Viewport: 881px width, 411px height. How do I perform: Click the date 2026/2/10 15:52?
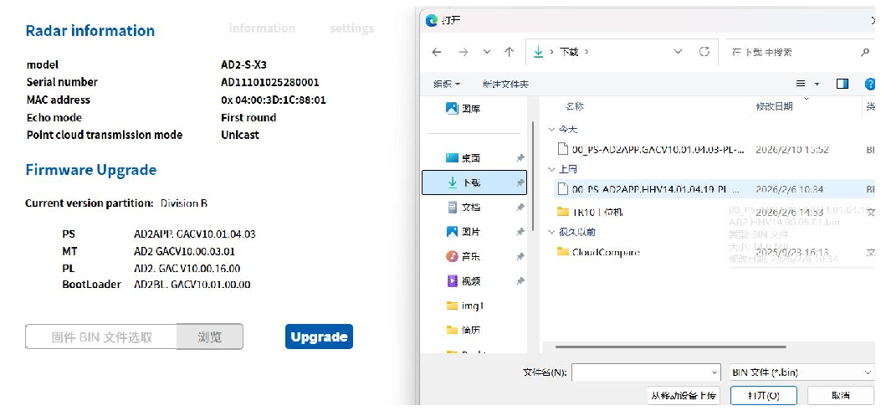pyautogui.click(x=792, y=150)
